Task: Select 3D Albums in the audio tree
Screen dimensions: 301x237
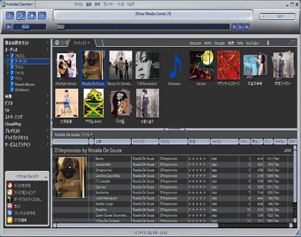Action: (22, 90)
